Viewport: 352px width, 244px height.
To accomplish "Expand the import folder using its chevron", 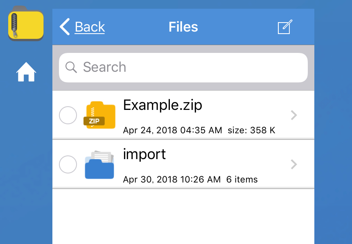I will click(294, 164).
